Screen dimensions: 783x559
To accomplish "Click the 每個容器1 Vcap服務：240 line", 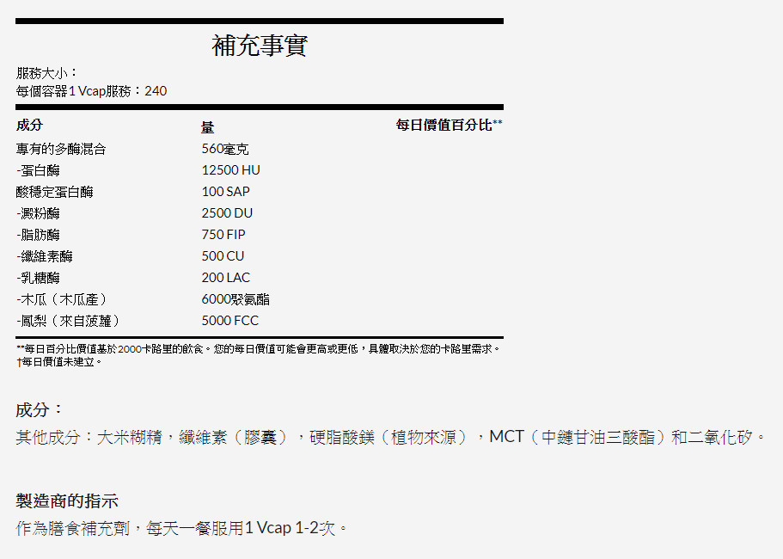I will click(x=91, y=91).
